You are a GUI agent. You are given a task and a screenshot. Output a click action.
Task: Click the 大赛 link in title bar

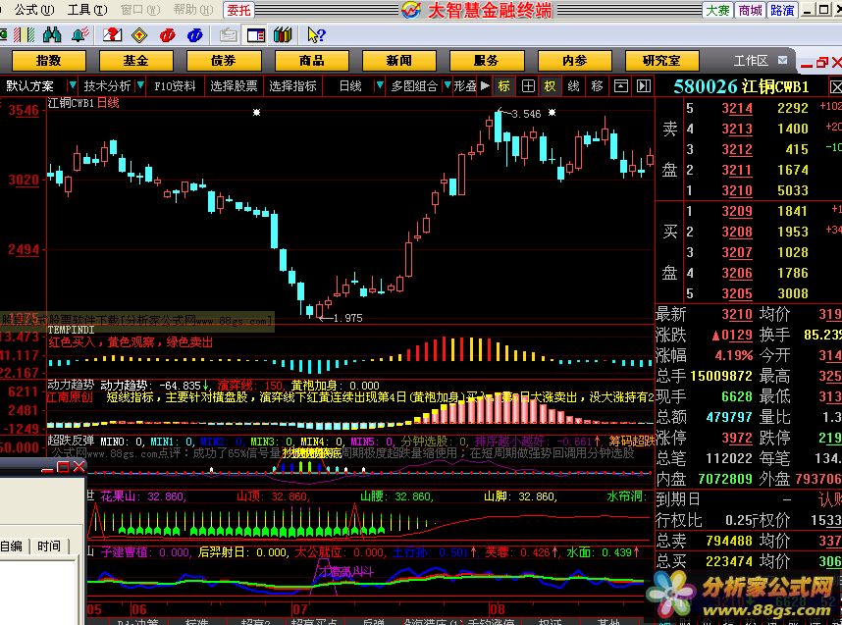[717, 10]
